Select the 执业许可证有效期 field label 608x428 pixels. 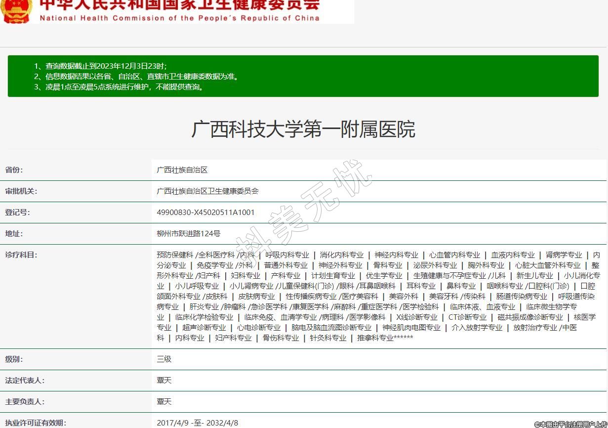[35, 423]
